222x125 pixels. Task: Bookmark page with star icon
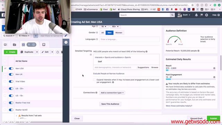pyautogui.click(x=193, y=5)
